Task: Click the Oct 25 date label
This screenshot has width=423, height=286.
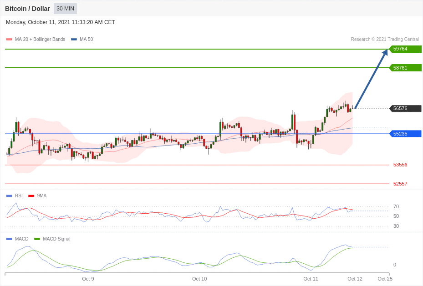Action: (385, 279)
